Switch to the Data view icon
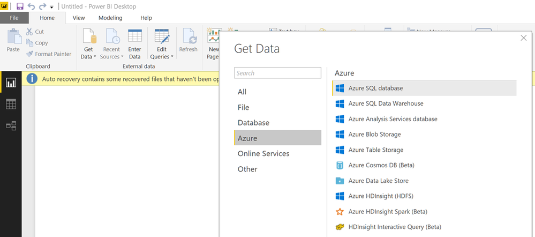 coord(11,104)
